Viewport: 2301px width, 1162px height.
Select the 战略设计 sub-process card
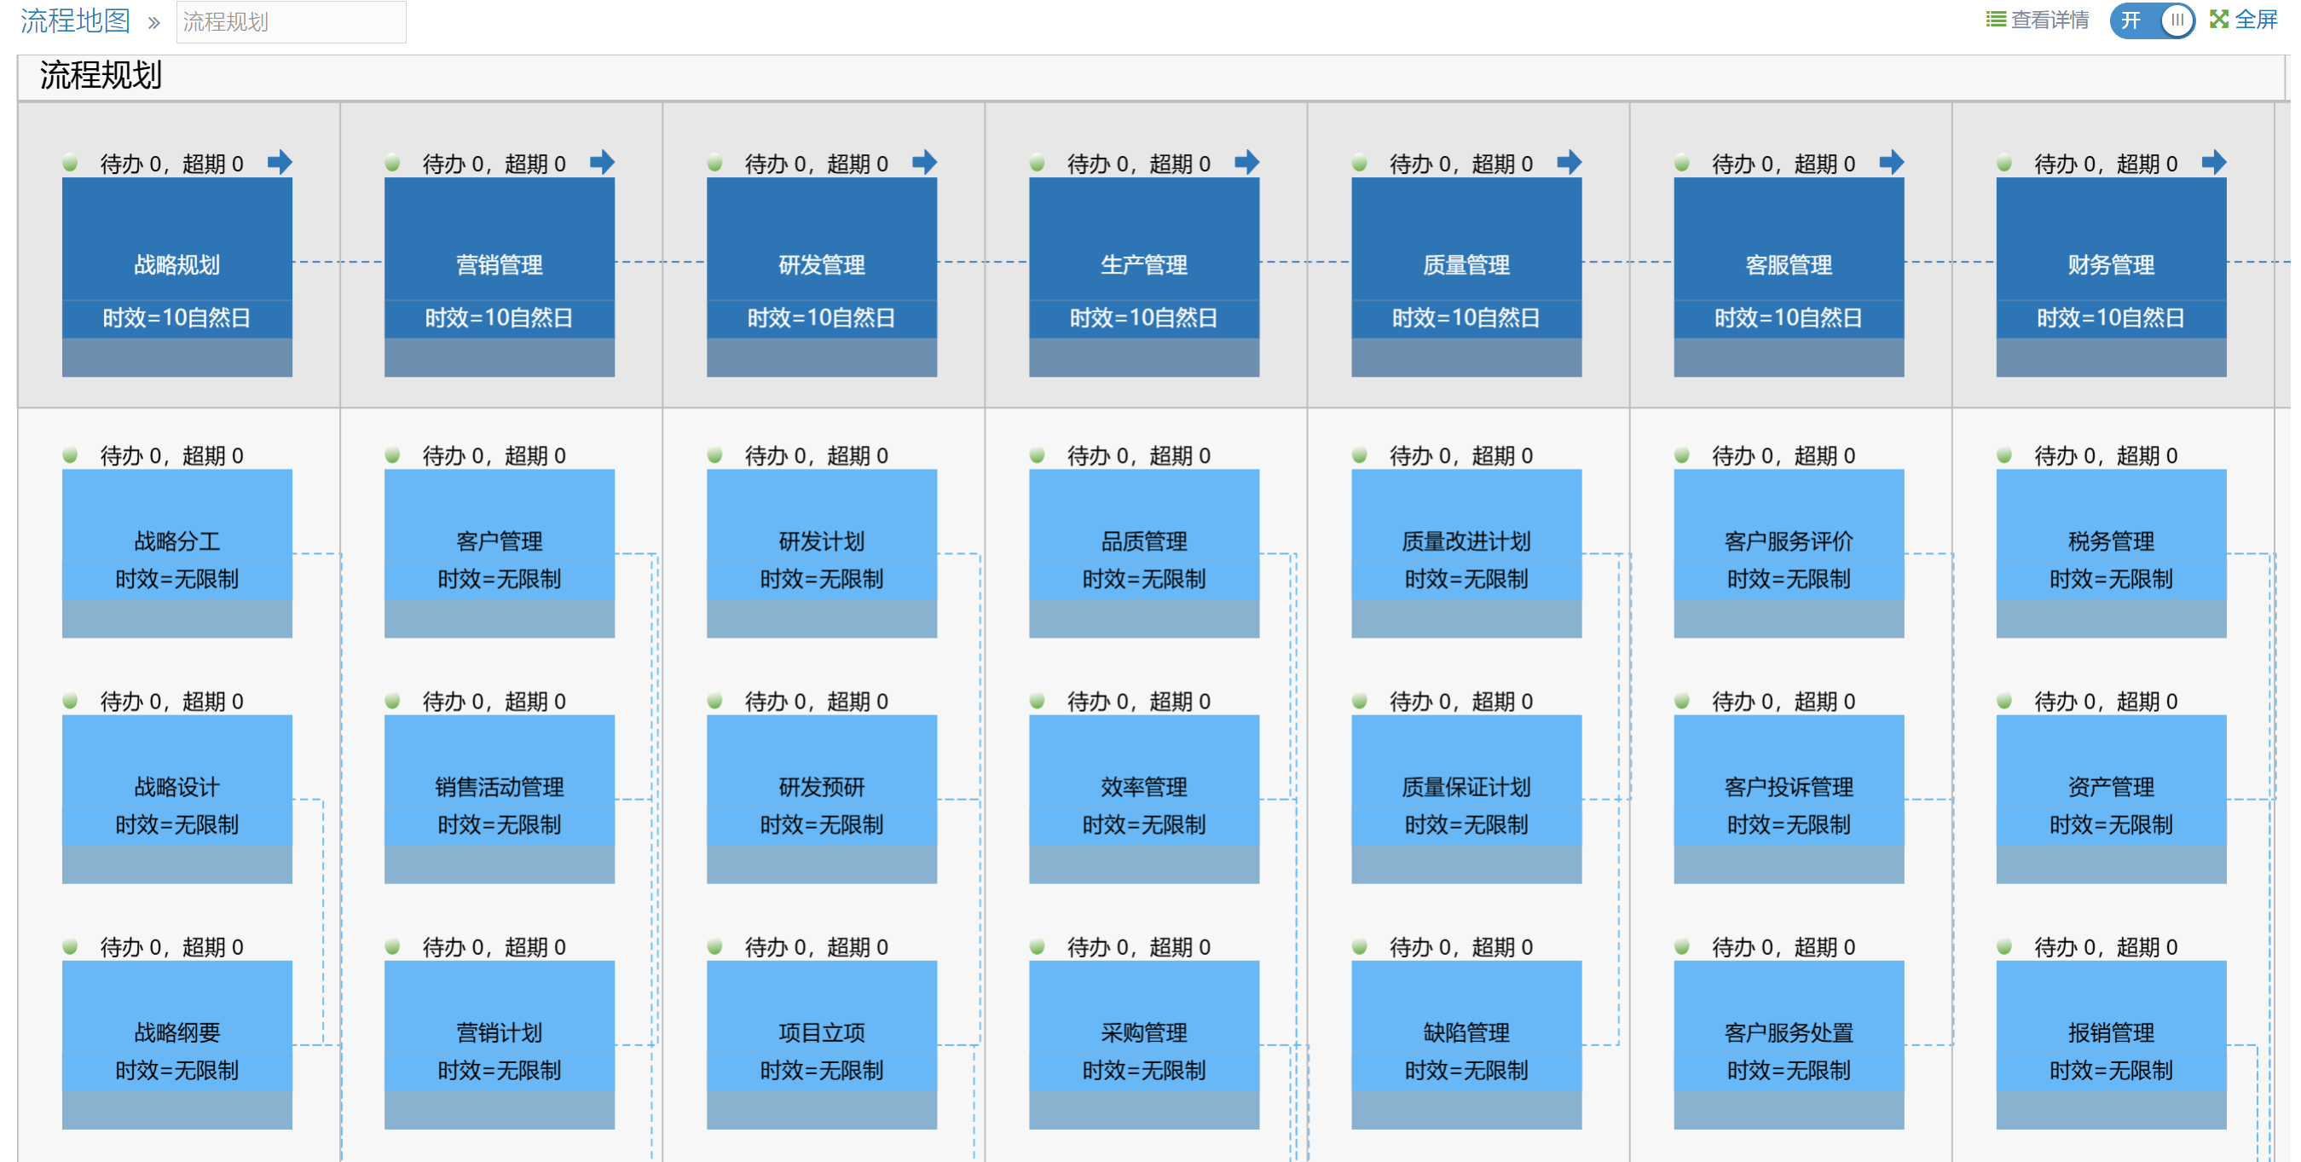(176, 800)
